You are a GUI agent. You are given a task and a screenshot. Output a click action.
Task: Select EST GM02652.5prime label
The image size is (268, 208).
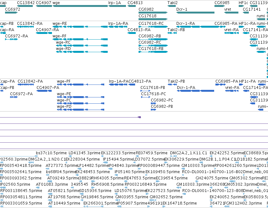[x=166, y=197]
